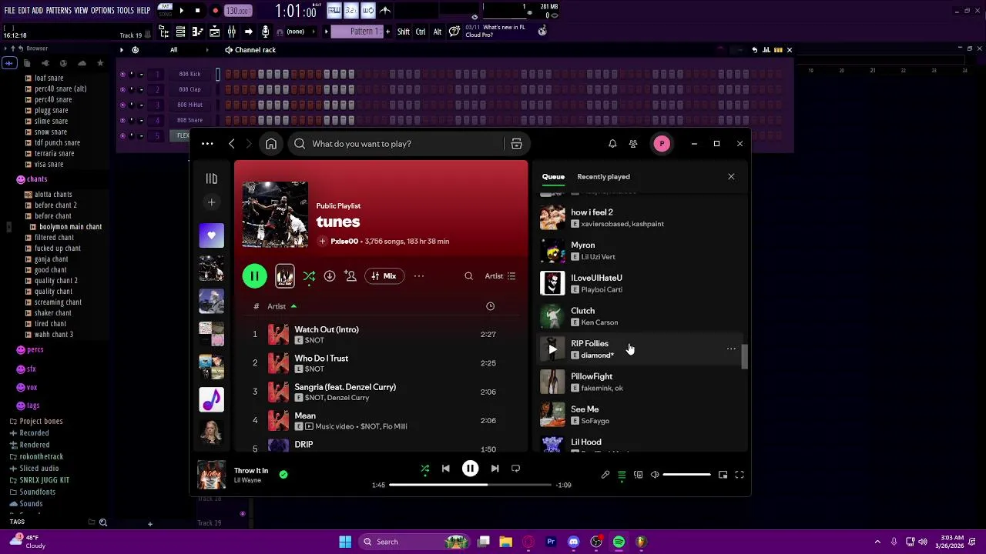
Task: Switch to the Recently played tab
Action: pos(603,177)
